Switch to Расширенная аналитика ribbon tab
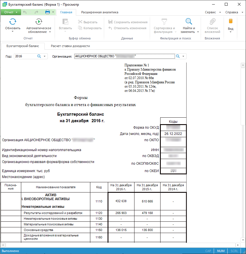246x254 pixels. point(100,12)
